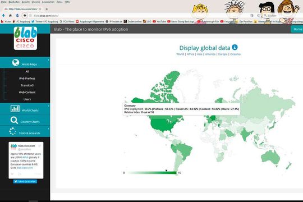The image size is (303, 202).
Task: Open Tools & research spinner icon
Action: (13, 131)
